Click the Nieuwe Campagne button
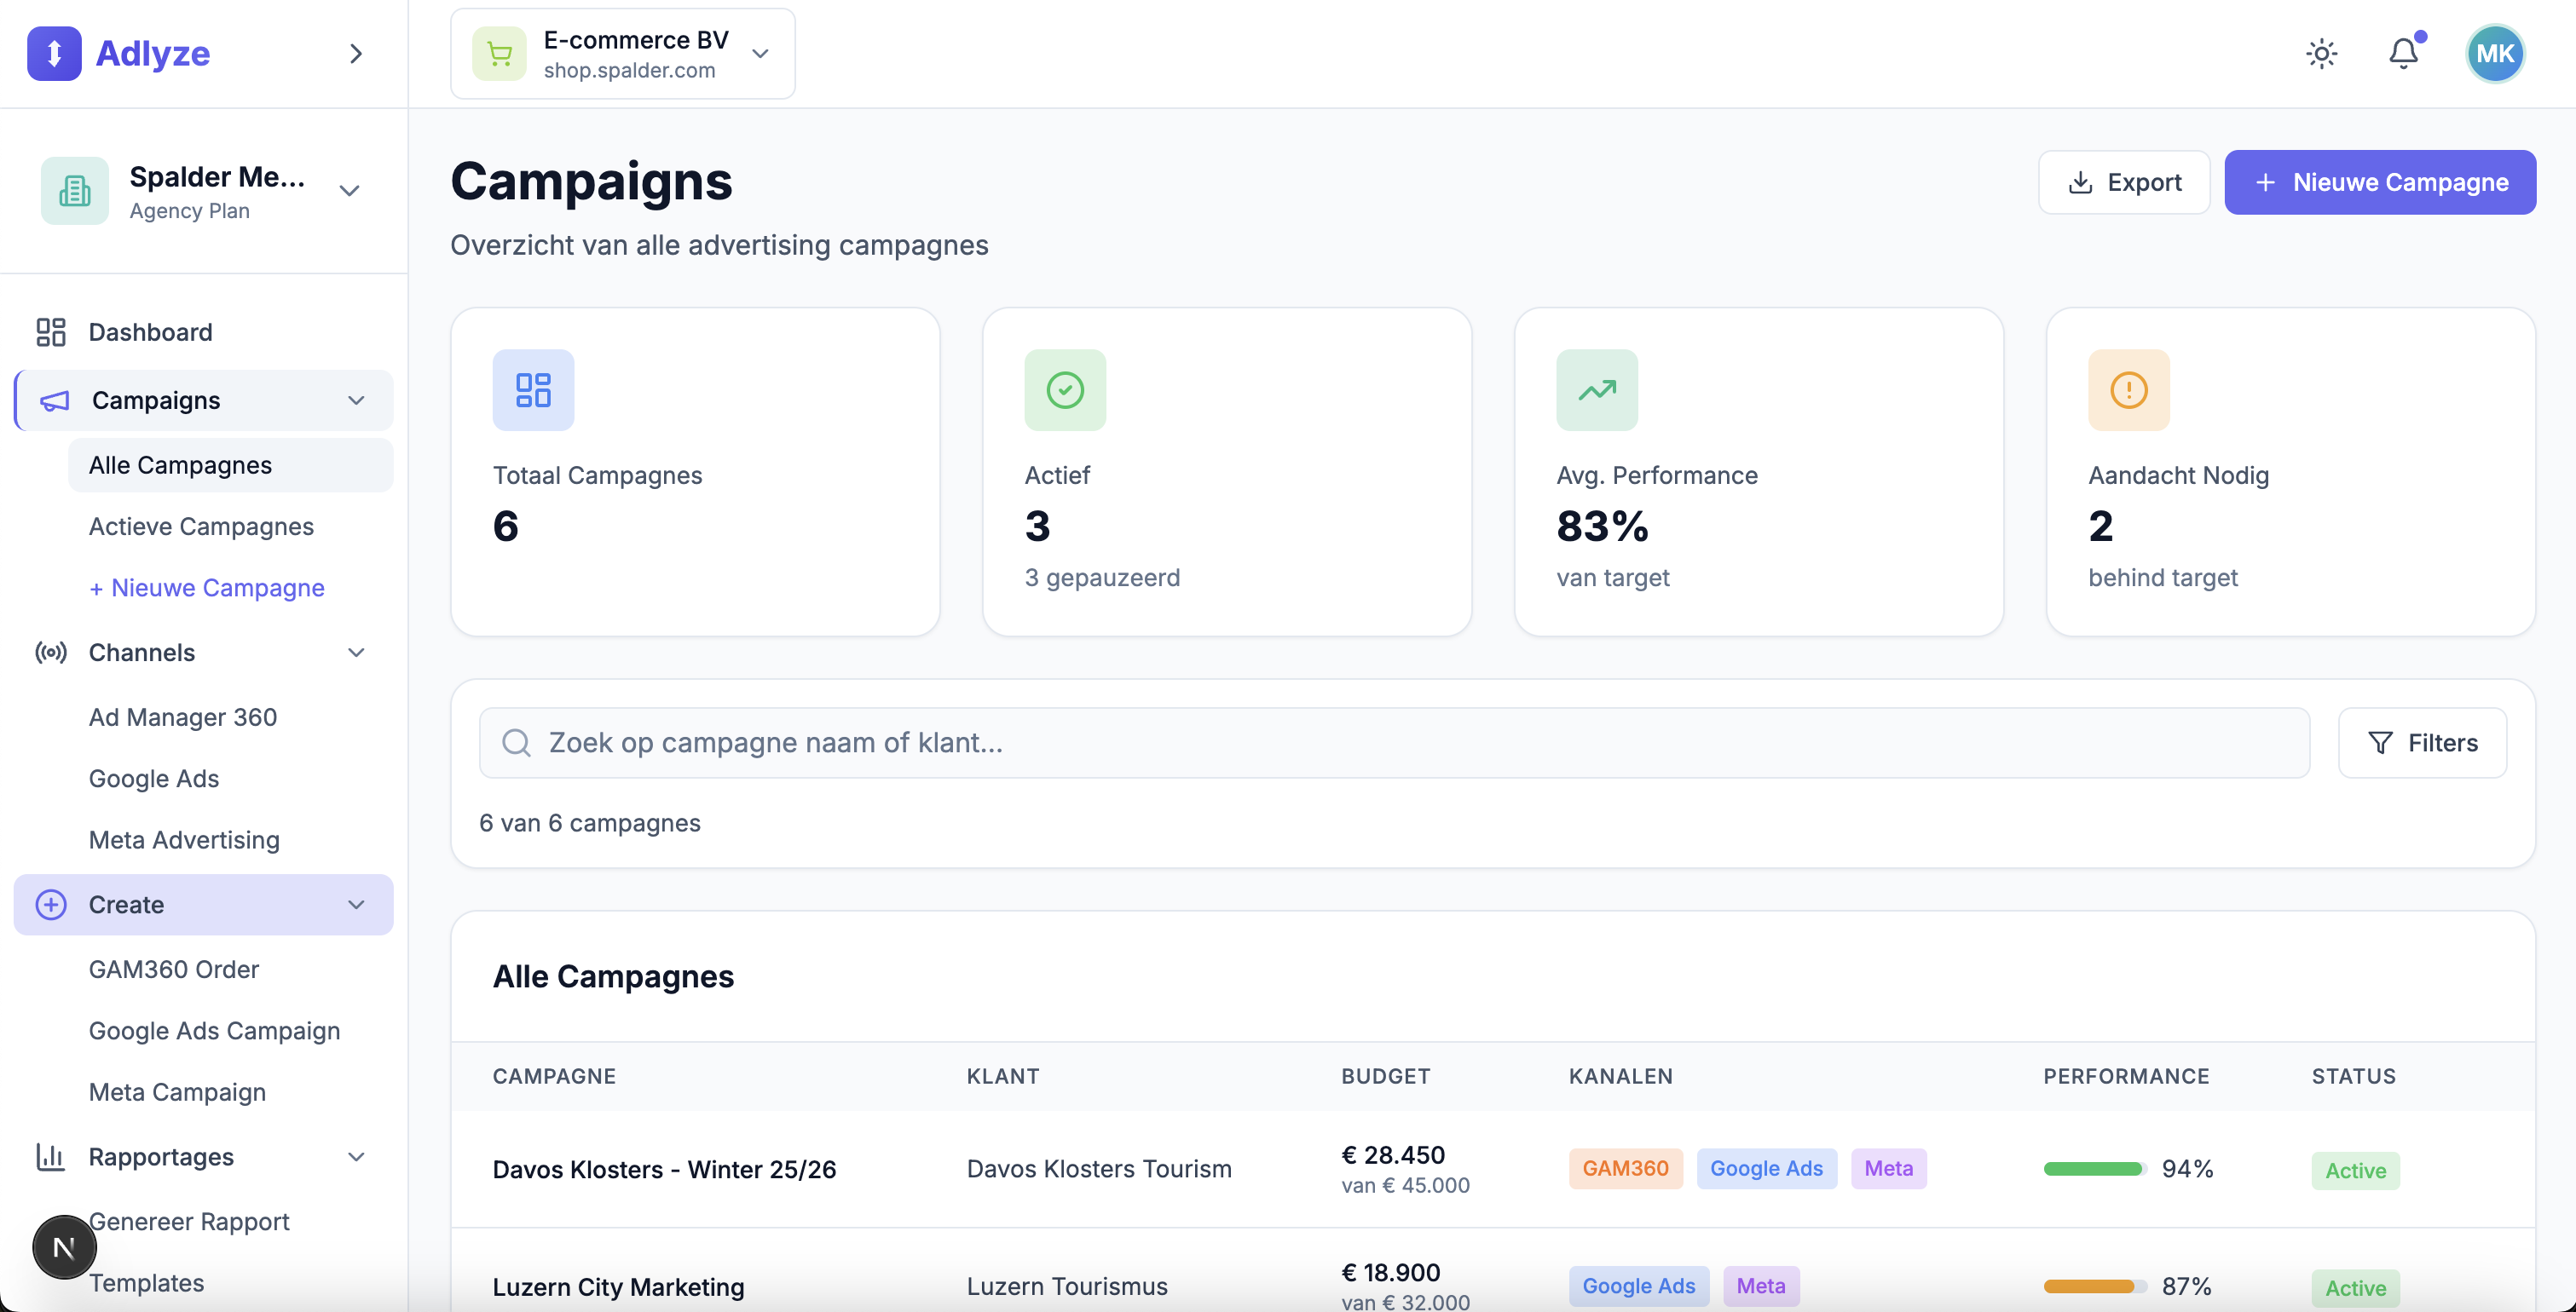Viewport: 2576px width, 1312px height. (x=2380, y=181)
